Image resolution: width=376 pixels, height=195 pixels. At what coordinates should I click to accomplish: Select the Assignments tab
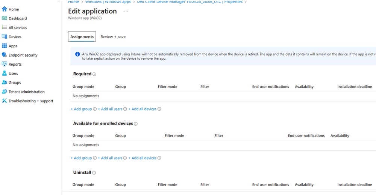pyautogui.click(x=82, y=37)
